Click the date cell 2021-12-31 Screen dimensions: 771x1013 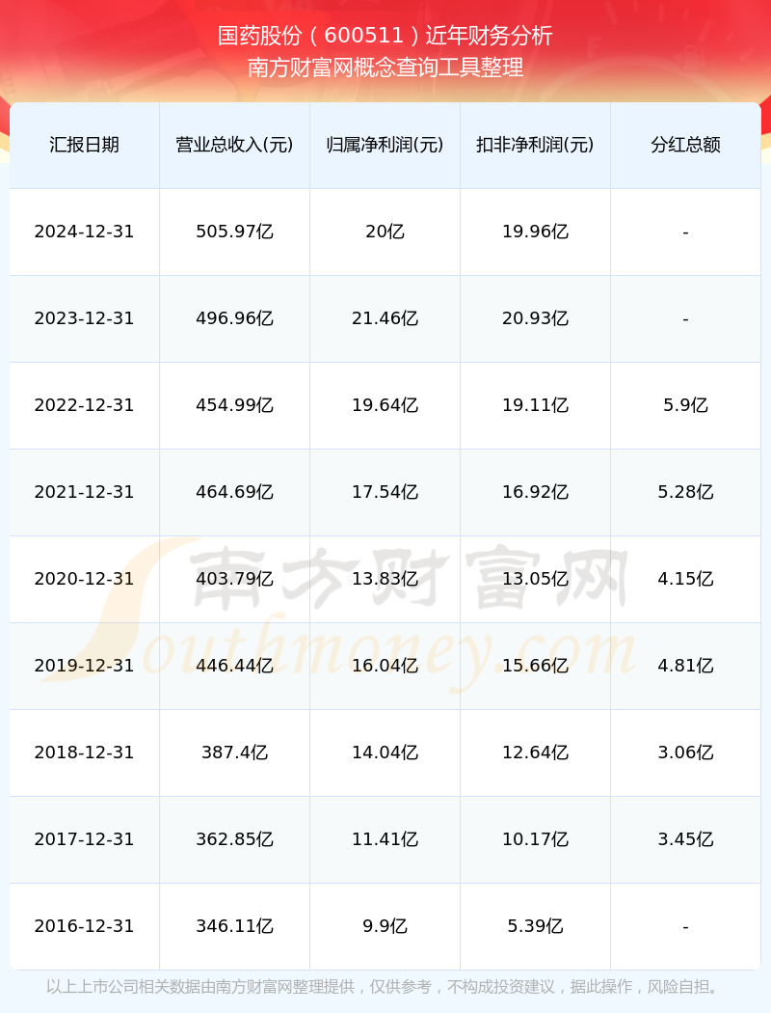(85, 492)
